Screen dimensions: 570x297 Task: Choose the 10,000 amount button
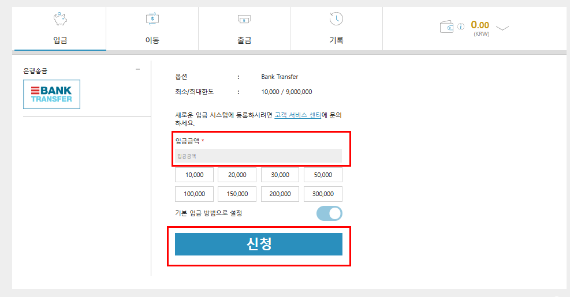[x=194, y=175]
